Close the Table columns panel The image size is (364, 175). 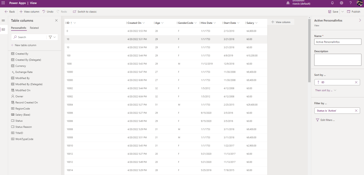pos(56,21)
